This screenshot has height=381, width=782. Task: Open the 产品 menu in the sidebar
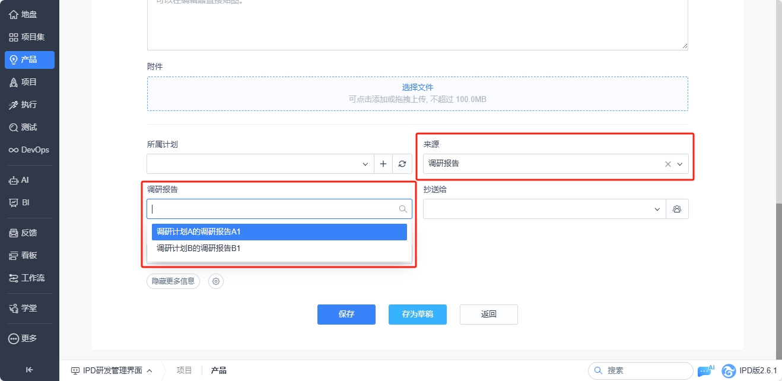tap(30, 59)
